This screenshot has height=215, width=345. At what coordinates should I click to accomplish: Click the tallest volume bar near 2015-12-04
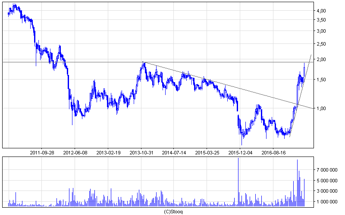point(238,182)
